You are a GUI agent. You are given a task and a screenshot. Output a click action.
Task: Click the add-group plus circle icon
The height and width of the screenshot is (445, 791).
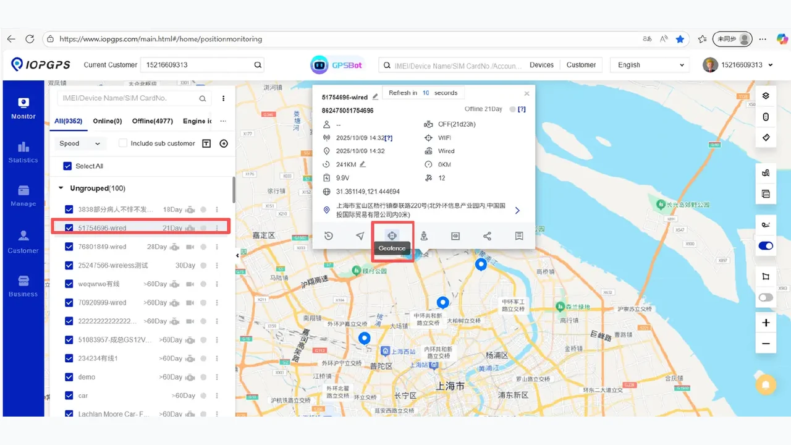pyautogui.click(x=224, y=143)
